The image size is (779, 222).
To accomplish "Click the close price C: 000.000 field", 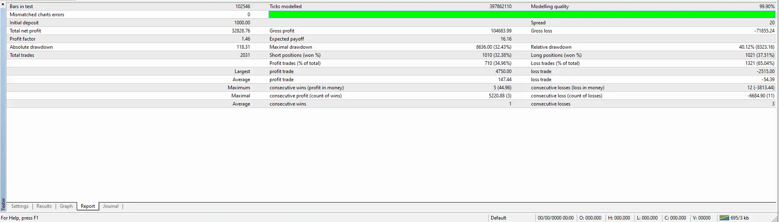I will 675,218.
